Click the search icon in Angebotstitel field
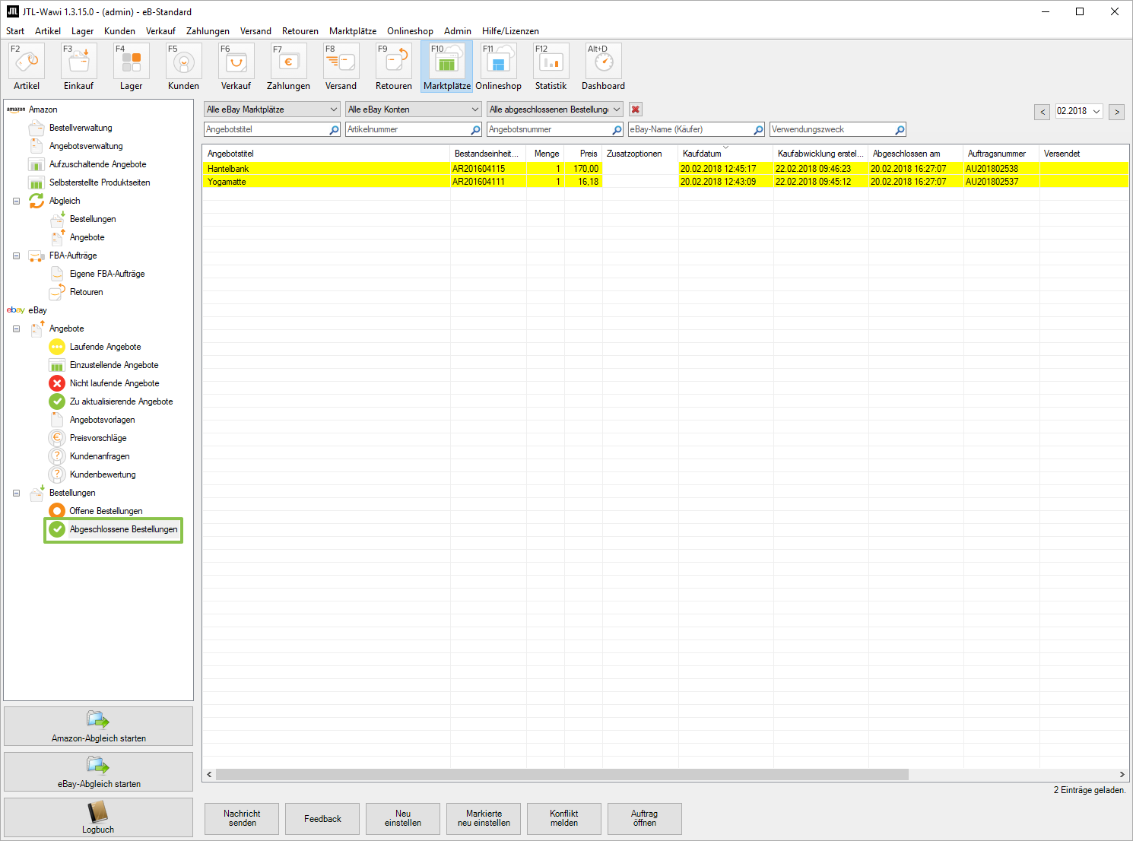The image size is (1133, 841). coord(334,130)
